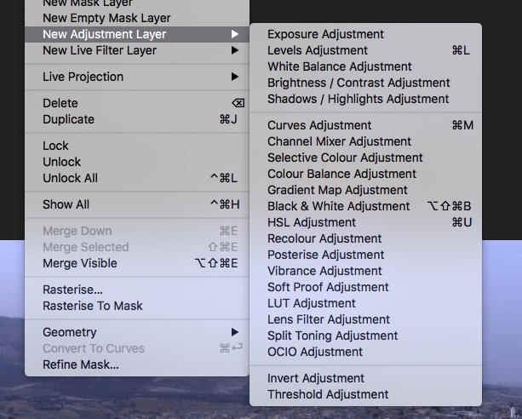The image size is (522, 419).
Task: Choose Lens Filter Adjustment
Action: pyautogui.click(x=365, y=319)
